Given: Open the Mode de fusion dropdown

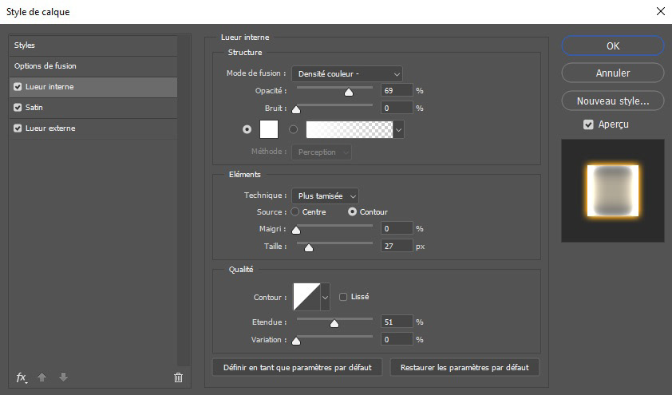Looking at the screenshot, I should (346, 73).
